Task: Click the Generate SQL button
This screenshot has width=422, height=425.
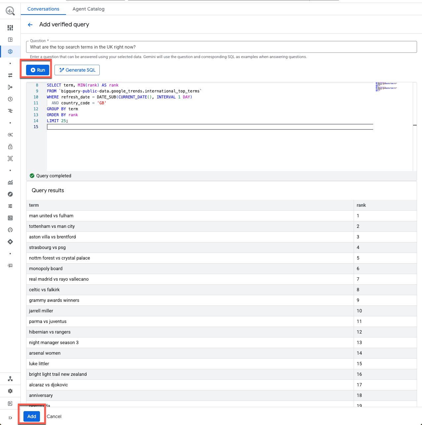Action: [x=77, y=70]
